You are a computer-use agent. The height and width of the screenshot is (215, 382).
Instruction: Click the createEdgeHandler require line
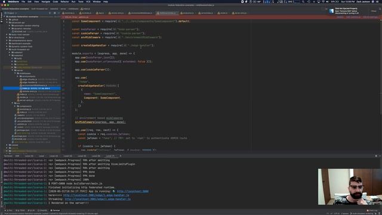coord(113,45)
